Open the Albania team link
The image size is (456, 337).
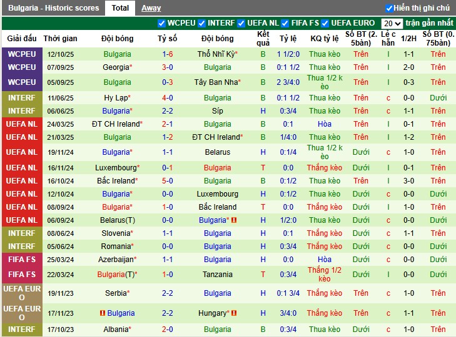116,330
